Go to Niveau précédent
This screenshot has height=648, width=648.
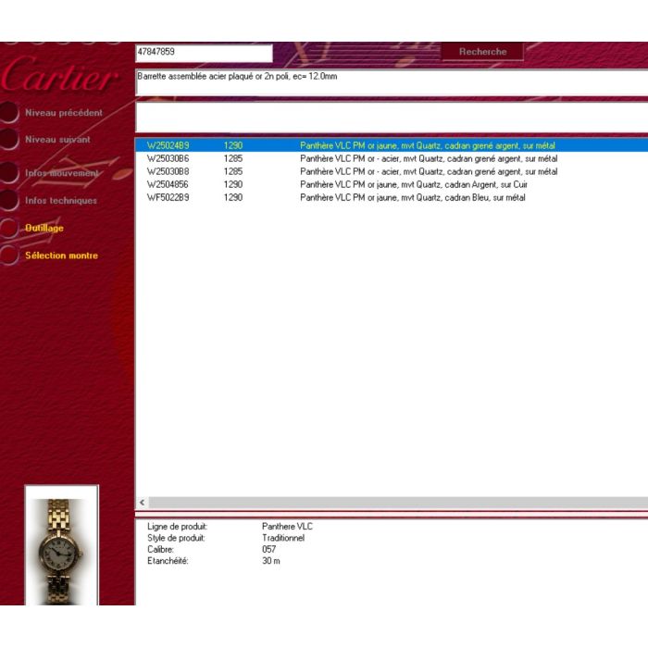tap(64, 112)
